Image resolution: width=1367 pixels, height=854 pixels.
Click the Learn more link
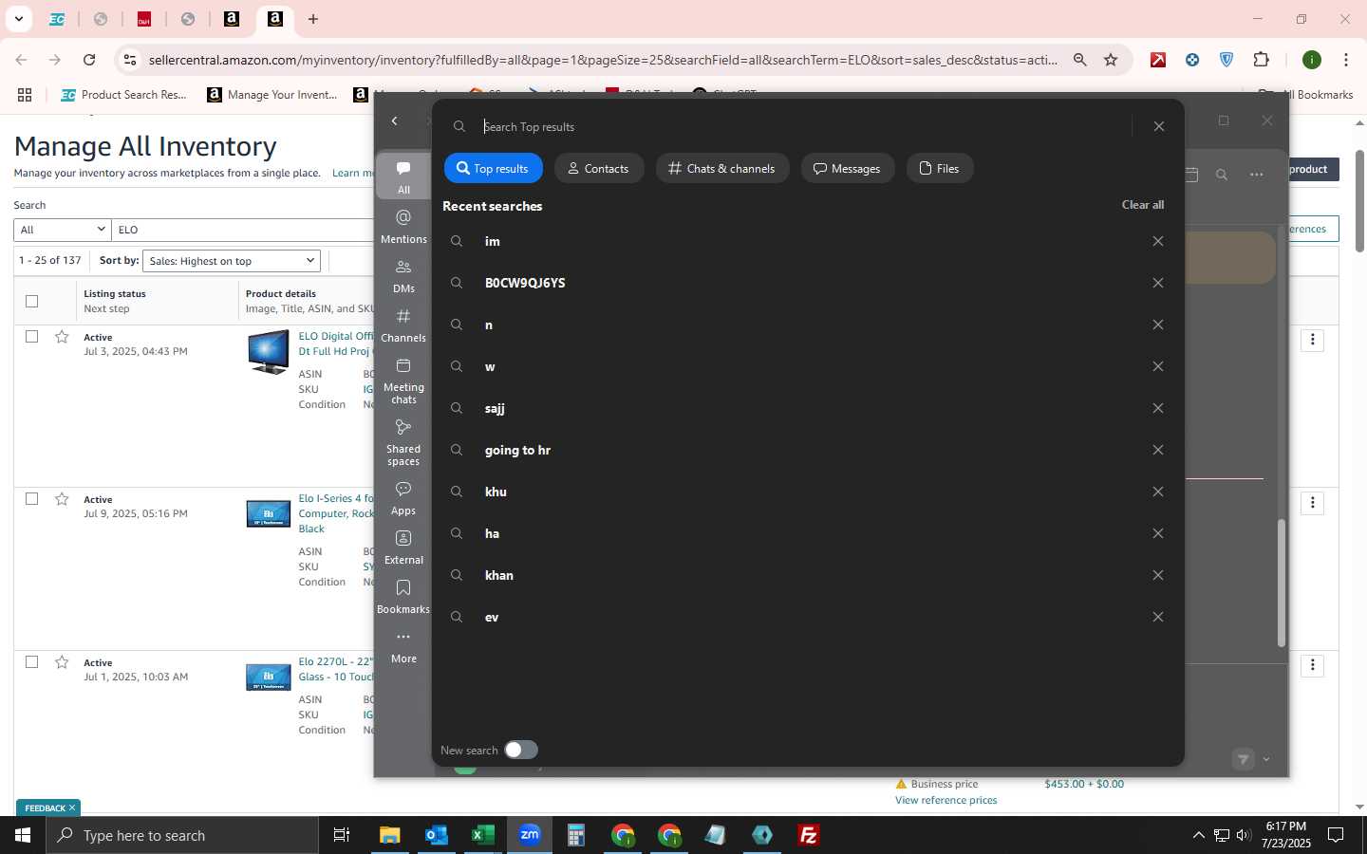[352, 173]
